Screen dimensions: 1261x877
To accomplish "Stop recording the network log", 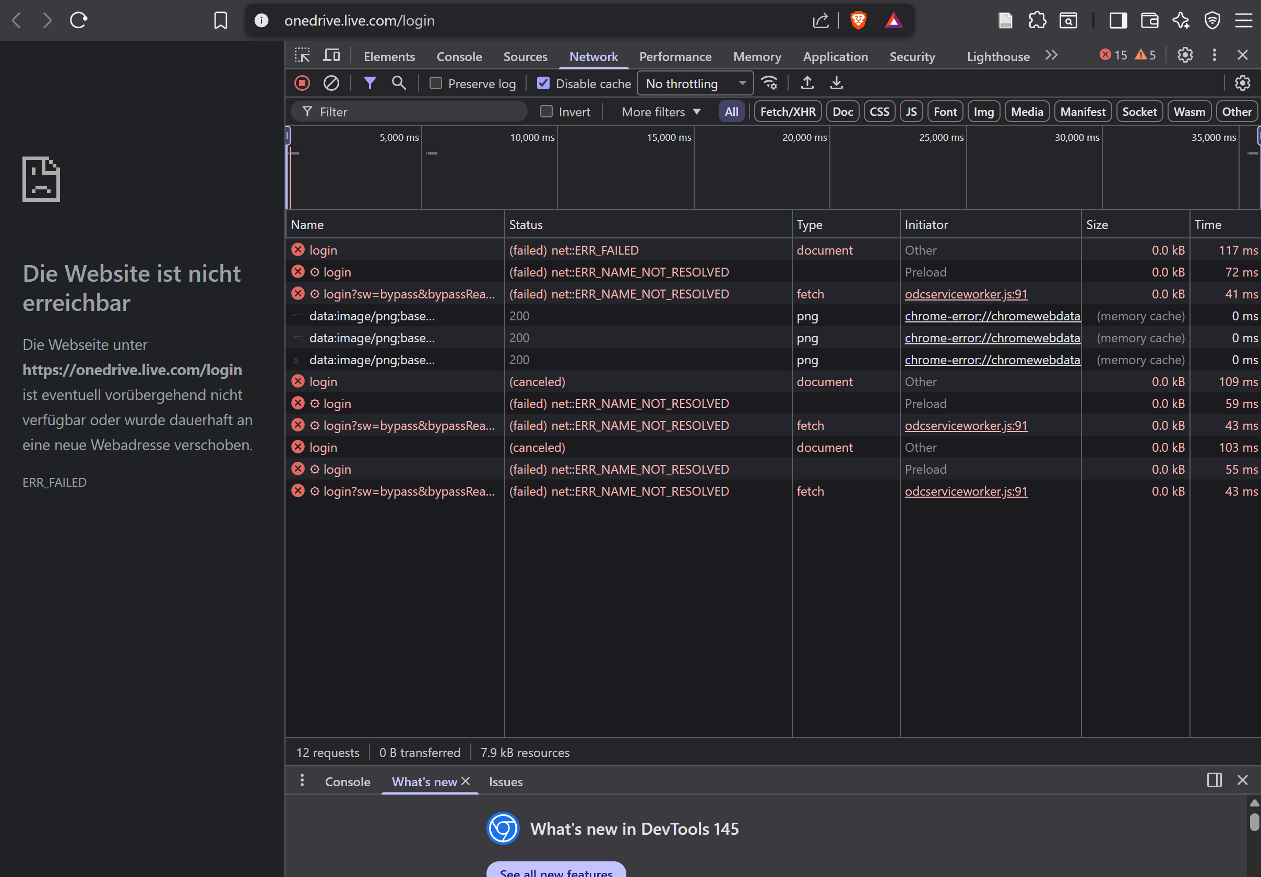I will tap(302, 83).
